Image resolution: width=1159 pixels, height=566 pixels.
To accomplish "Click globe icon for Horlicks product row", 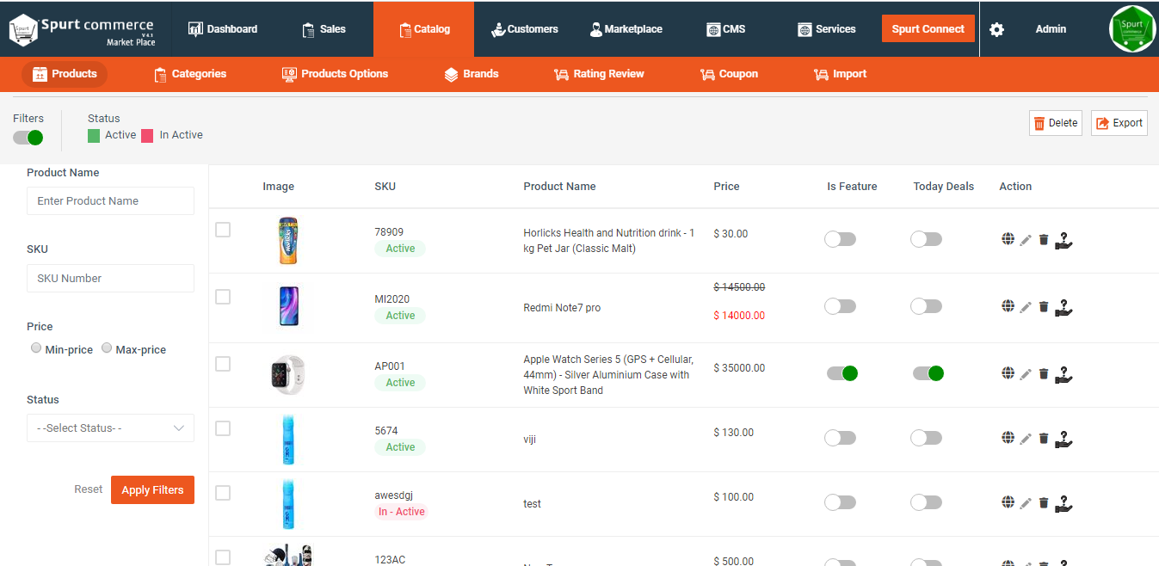I will point(1008,239).
